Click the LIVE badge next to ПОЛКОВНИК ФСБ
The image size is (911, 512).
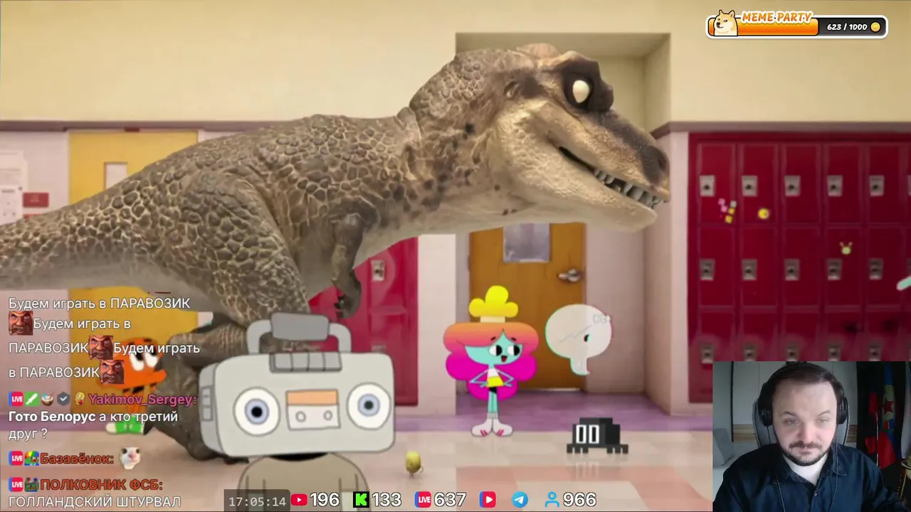pos(16,485)
